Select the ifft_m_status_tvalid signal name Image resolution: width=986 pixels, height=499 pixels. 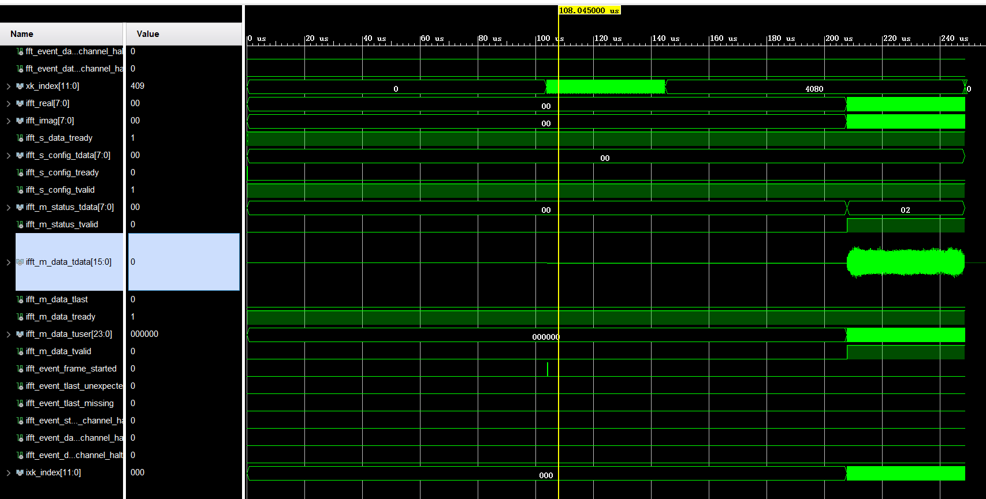pos(62,224)
